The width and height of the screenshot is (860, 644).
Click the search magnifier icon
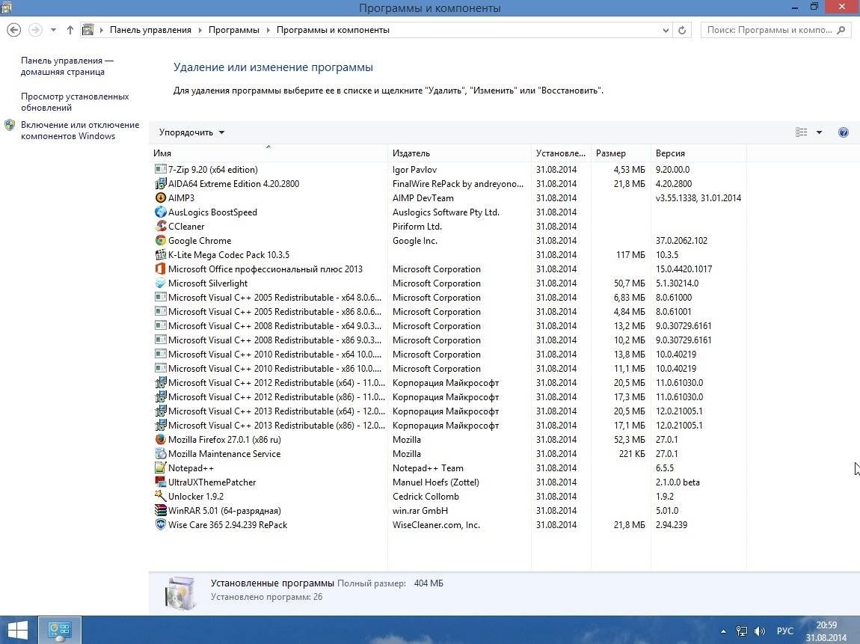(841, 30)
